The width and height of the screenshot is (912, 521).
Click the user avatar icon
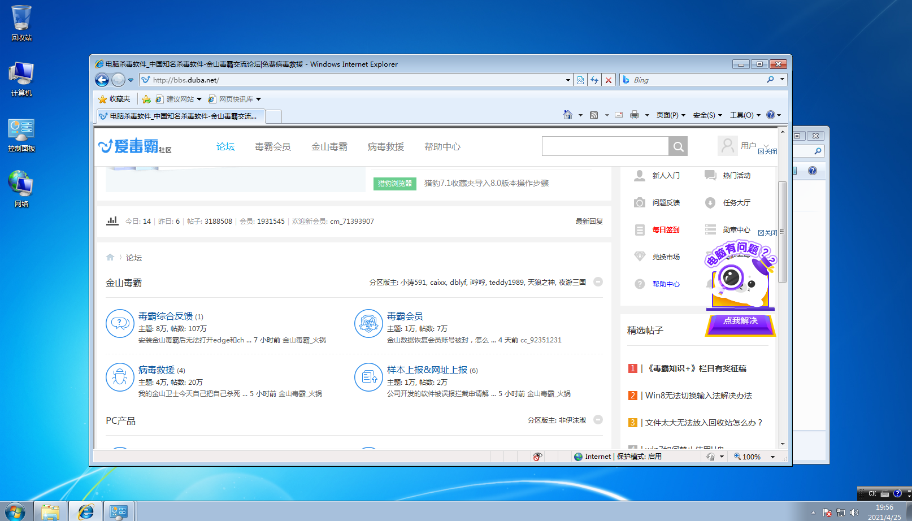(727, 146)
